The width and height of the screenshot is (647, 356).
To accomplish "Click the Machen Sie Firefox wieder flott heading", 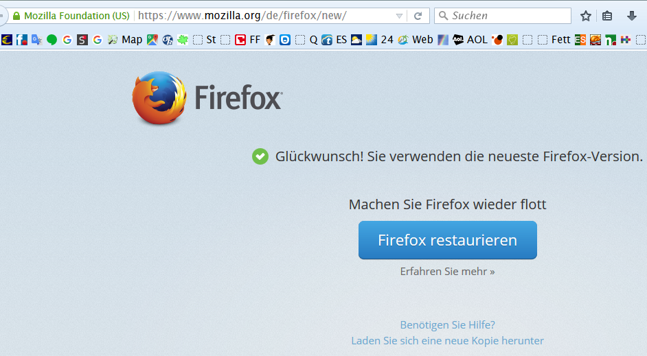I will [448, 204].
